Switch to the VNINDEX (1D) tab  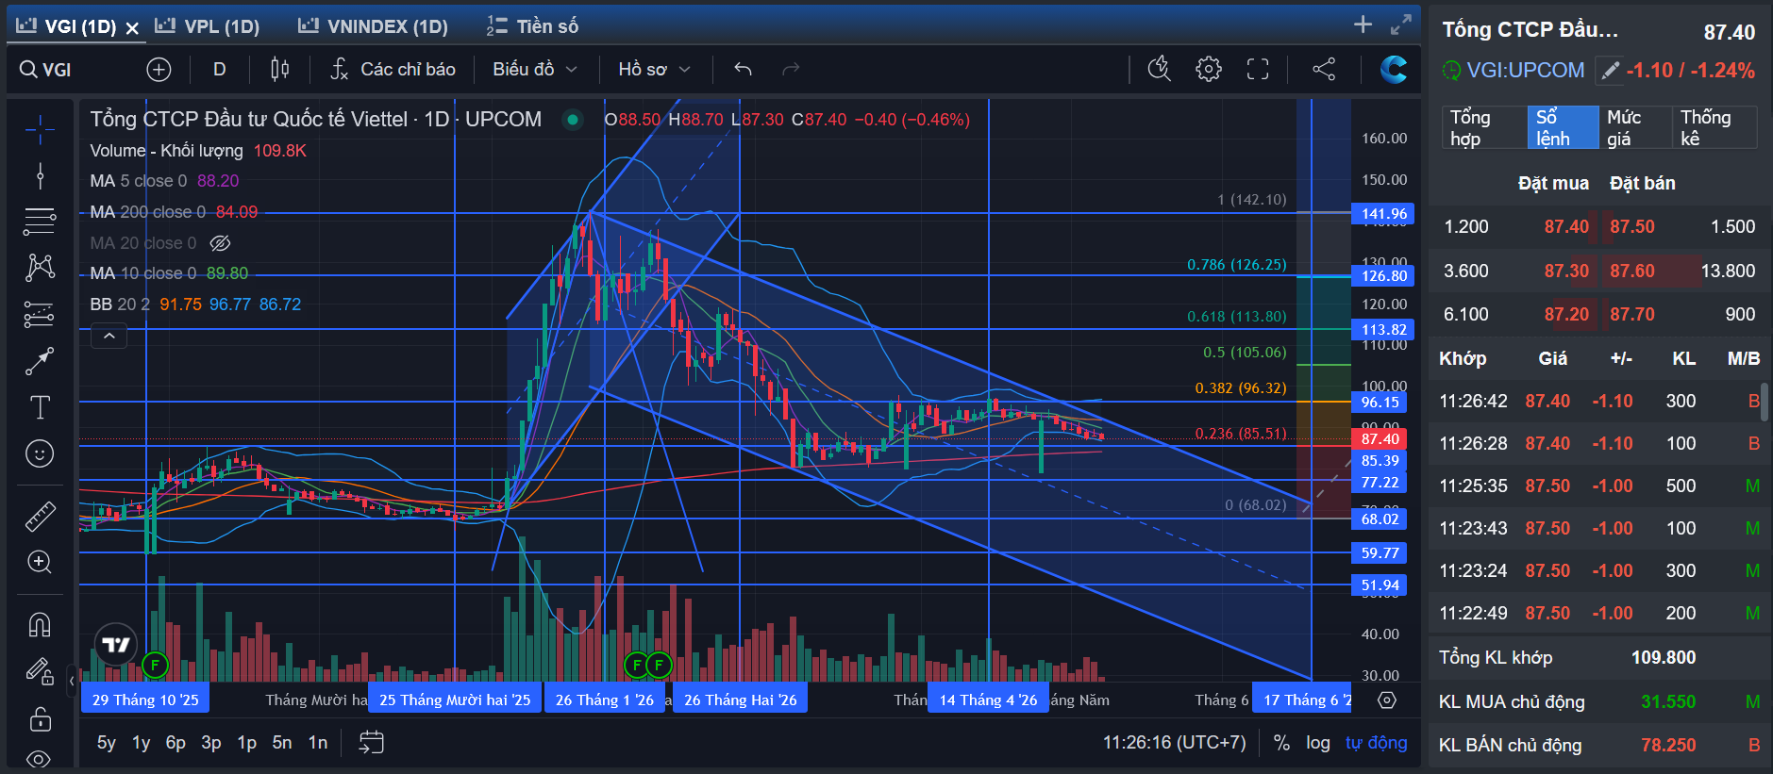click(x=374, y=26)
